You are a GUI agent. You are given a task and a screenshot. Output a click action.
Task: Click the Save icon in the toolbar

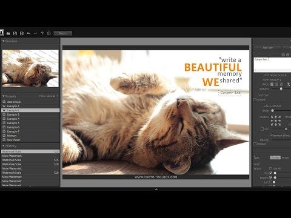pos(15,33)
